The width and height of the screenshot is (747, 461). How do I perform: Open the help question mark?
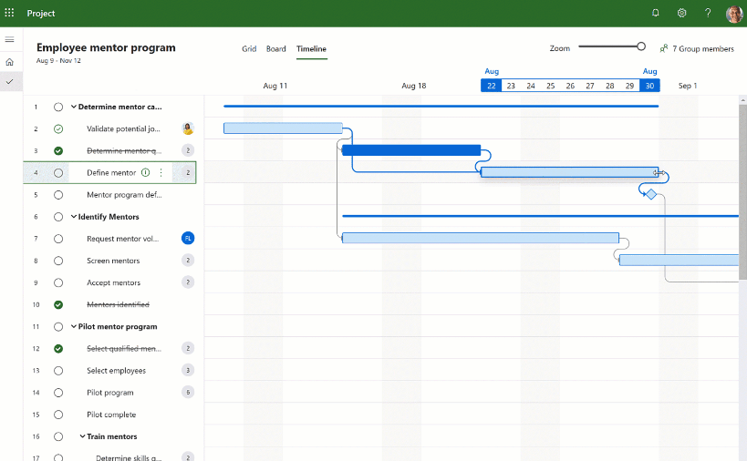tap(708, 13)
